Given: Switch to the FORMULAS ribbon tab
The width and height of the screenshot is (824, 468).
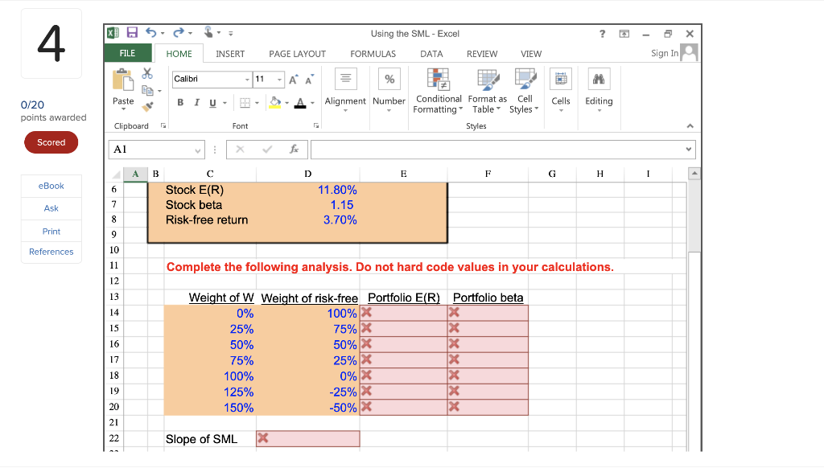Looking at the screenshot, I should coord(373,54).
